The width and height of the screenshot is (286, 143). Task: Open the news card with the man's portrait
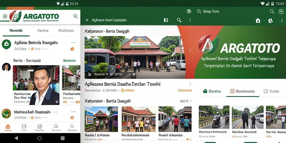36,85
